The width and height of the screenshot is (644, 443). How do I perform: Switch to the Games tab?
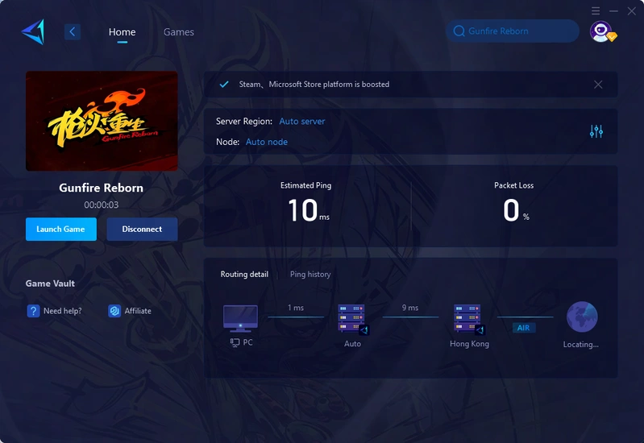(x=179, y=32)
